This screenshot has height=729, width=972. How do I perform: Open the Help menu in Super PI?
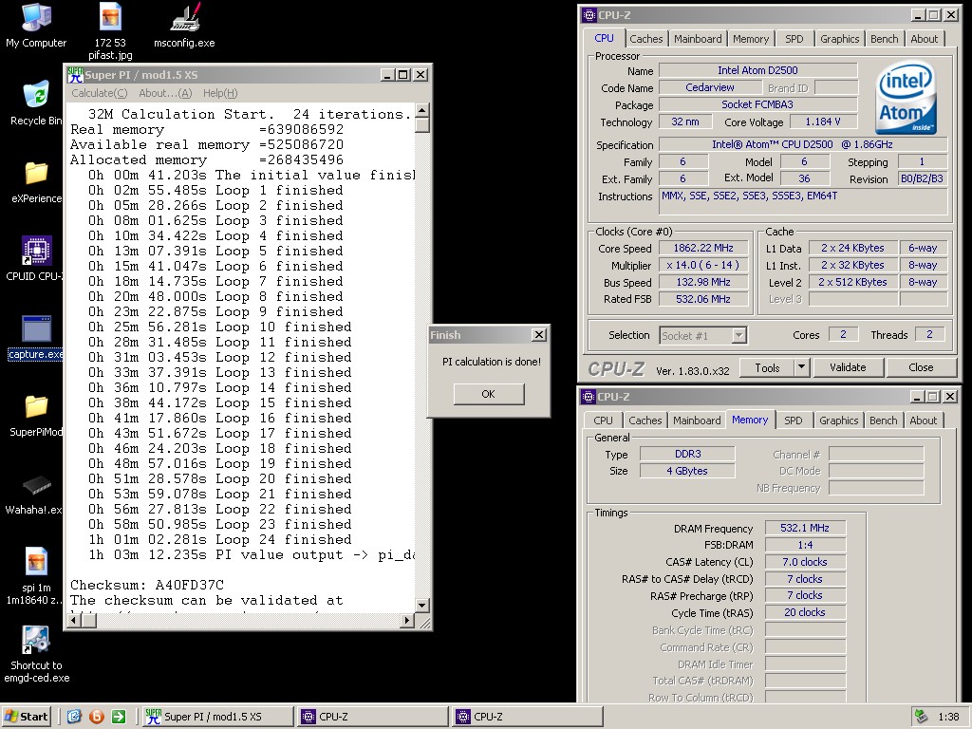point(220,93)
